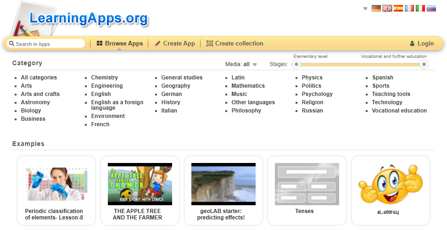Viewport: 447px width, 230px height.
Task: Open the Latin category
Action: (x=238, y=78)
